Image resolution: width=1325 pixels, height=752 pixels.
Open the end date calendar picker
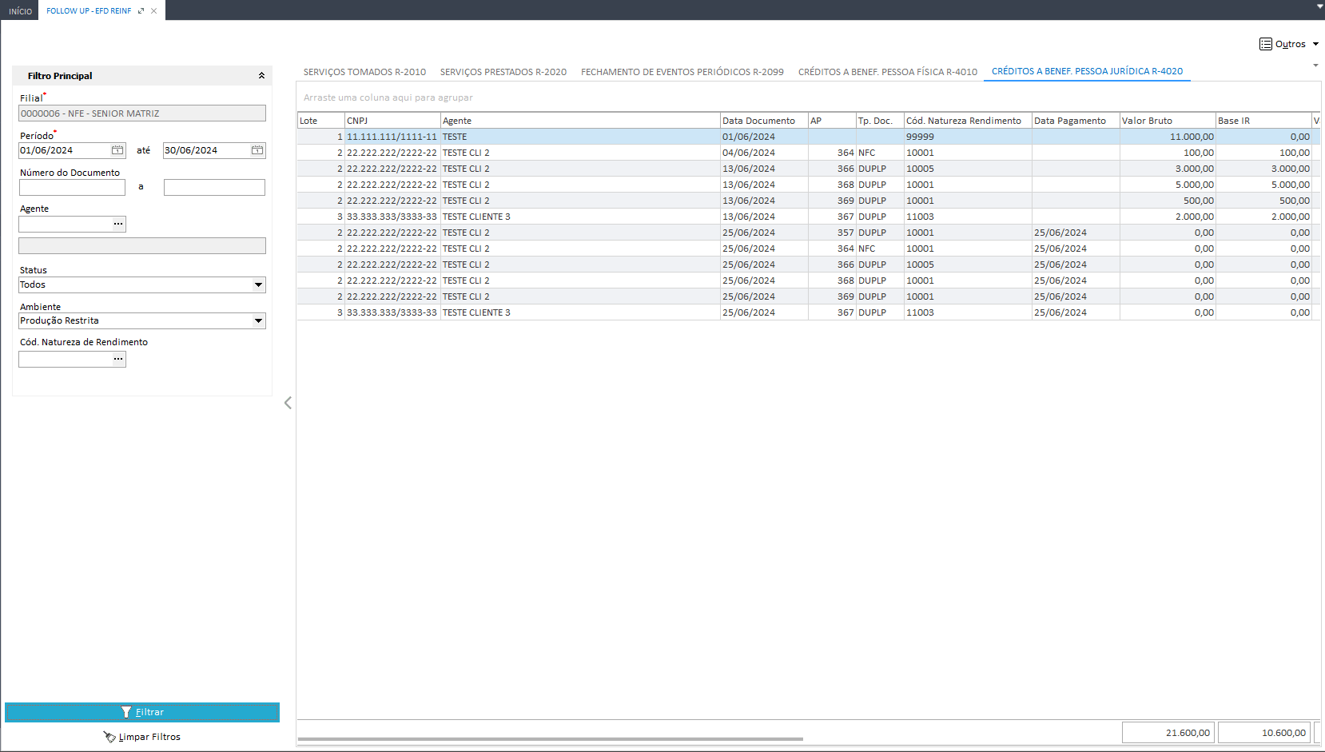pyautogui.click(x=257, y=150)
